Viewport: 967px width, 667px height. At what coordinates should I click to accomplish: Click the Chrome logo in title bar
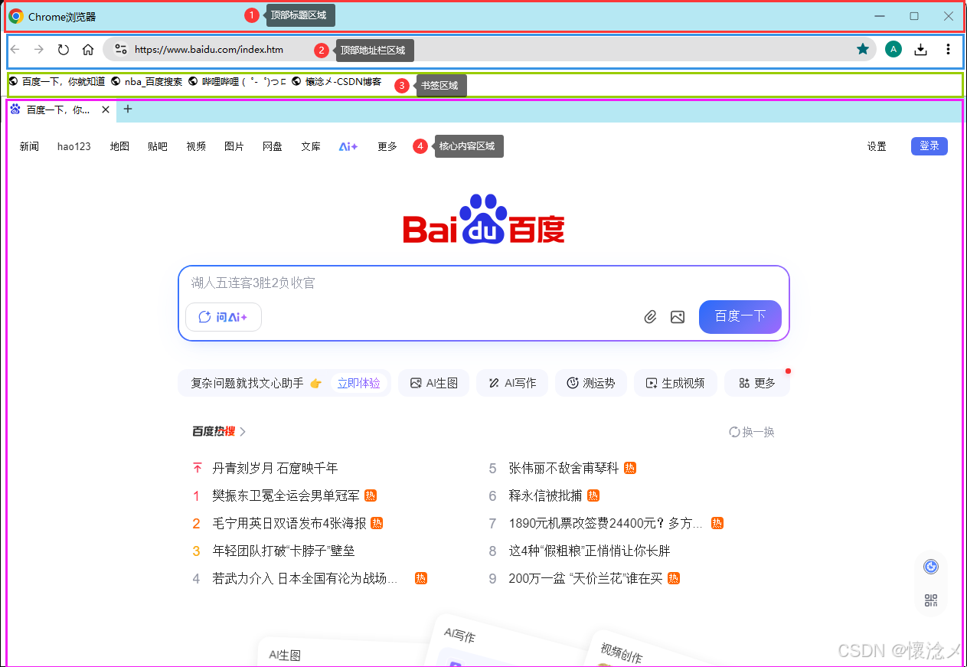point(16,16)
